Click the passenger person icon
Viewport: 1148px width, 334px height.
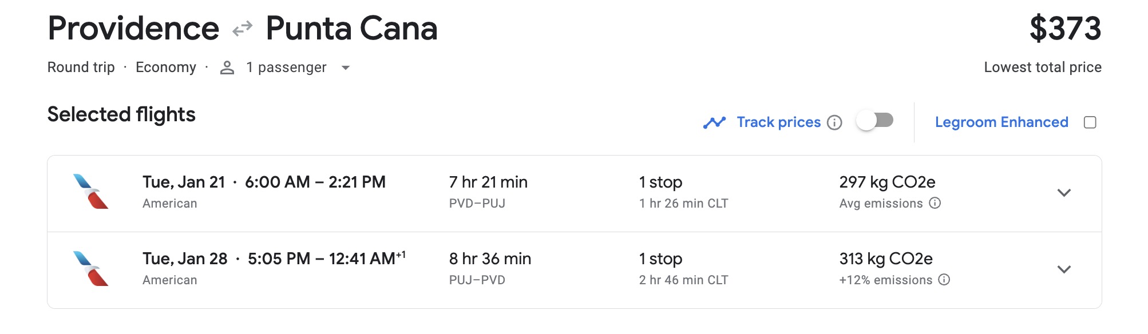click(227, 67)
